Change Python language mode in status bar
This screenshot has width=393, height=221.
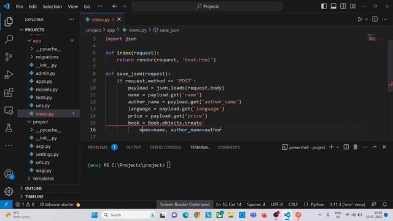[317, 204]
